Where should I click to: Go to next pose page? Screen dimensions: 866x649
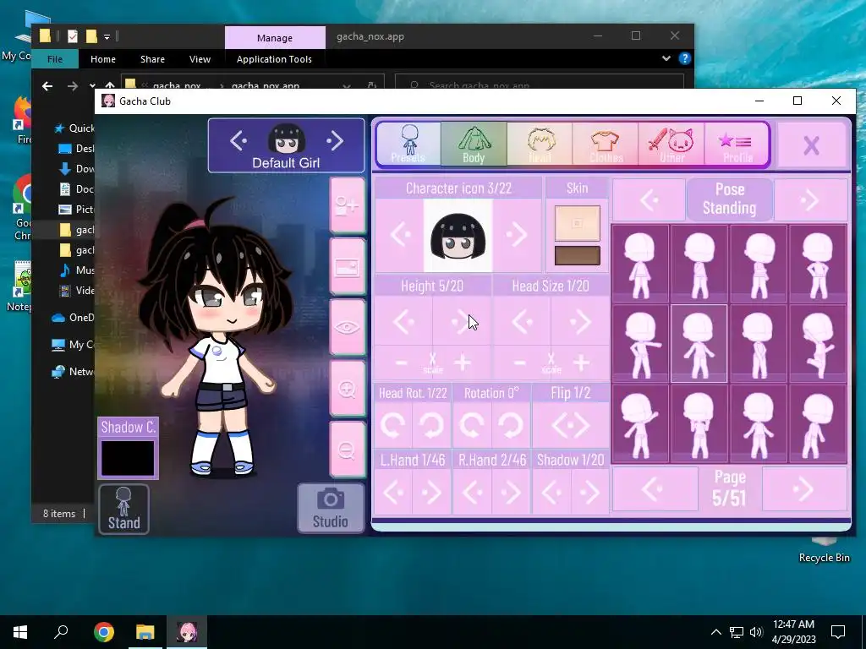804,489
